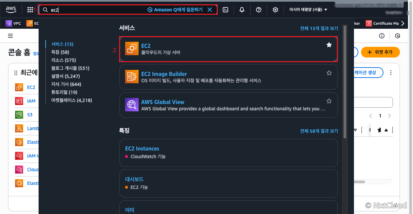Image resolution: width=413 pixels, height=214 pixels.
Task: Unfavorite EC2 with the filled star
Action: click(329, 45)
